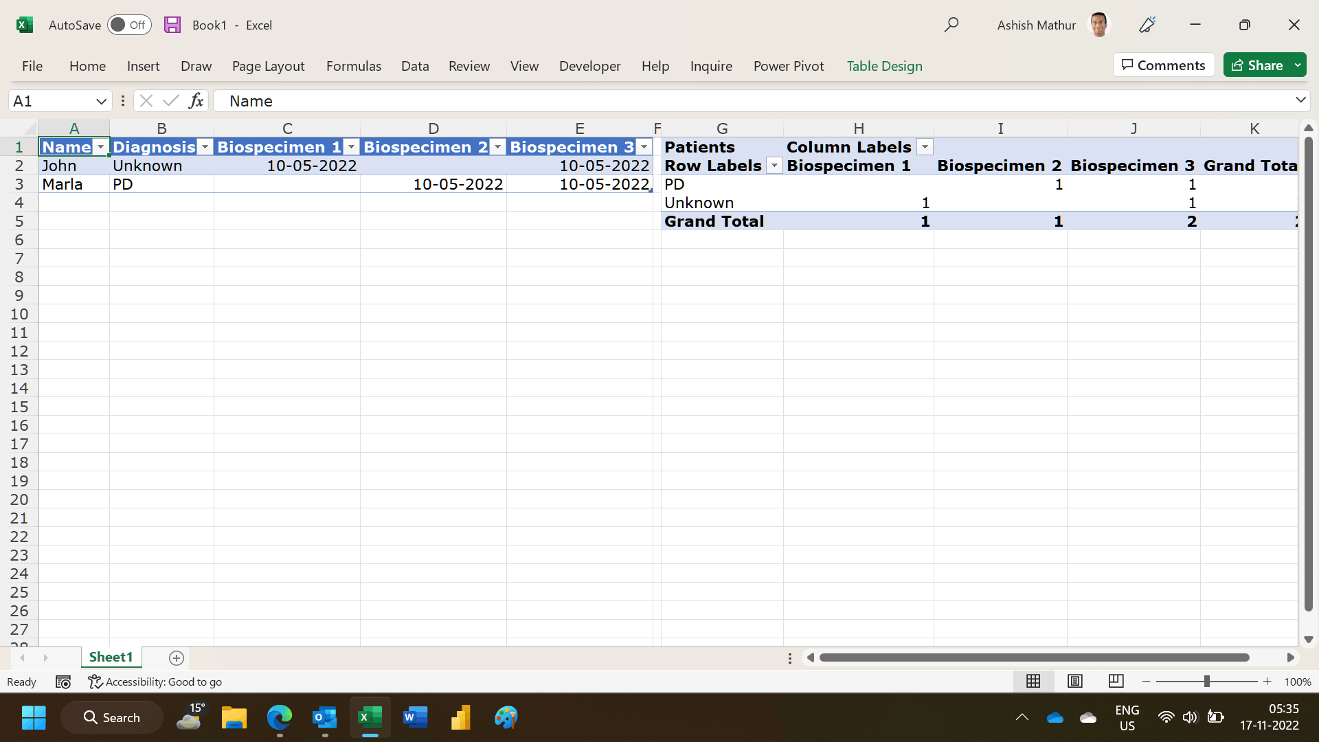
Task: Click the Cancel X formula icon
Action: [146, 101]
